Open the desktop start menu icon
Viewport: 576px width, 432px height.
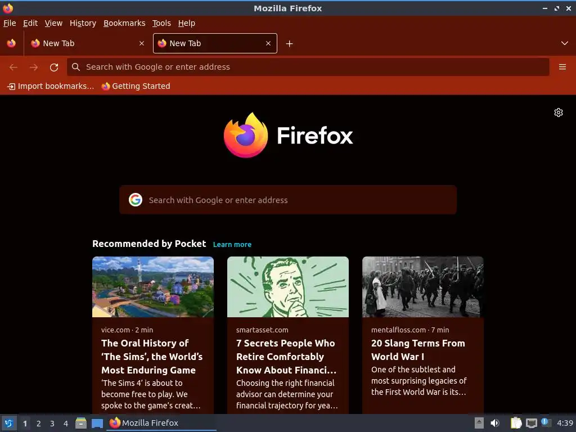(x=9, y=423)
